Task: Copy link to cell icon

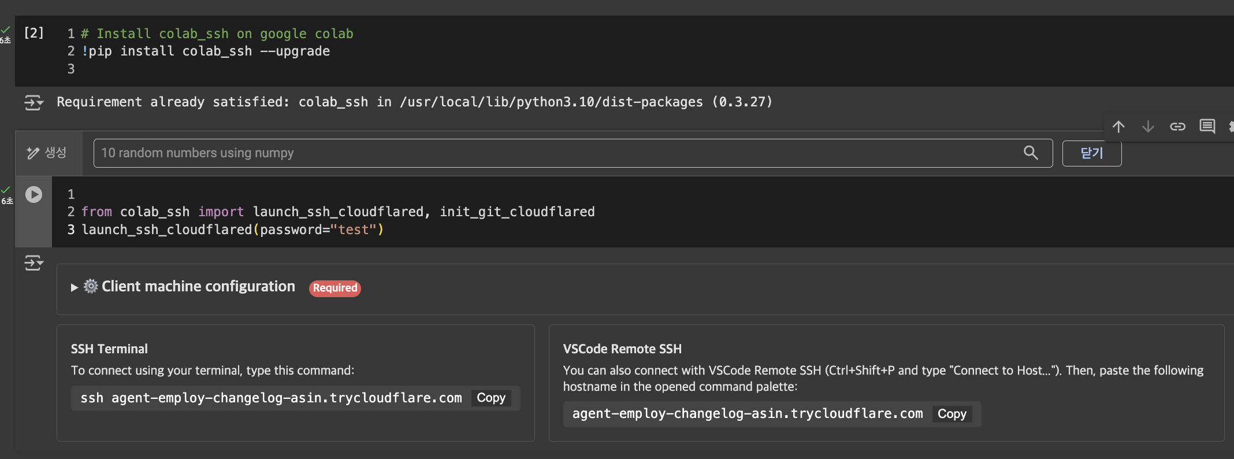Action: (x=1177, y=127)
